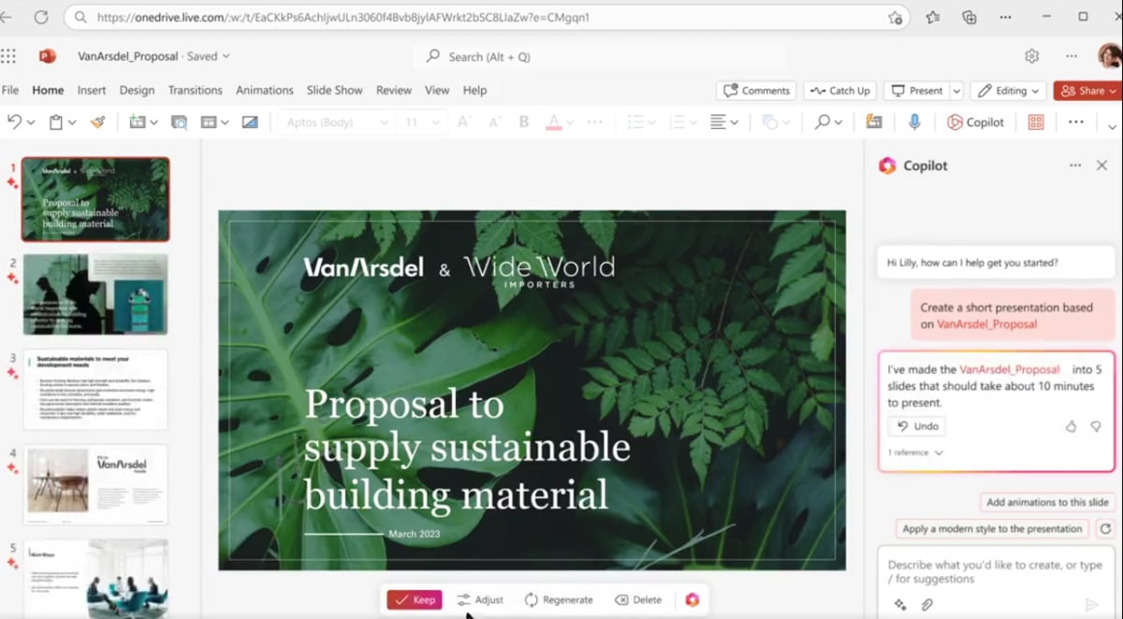Click the Copilot prompt input field
Viewport: 1123px width, 619px height.
pyautogui.click(x=995, y=572)
